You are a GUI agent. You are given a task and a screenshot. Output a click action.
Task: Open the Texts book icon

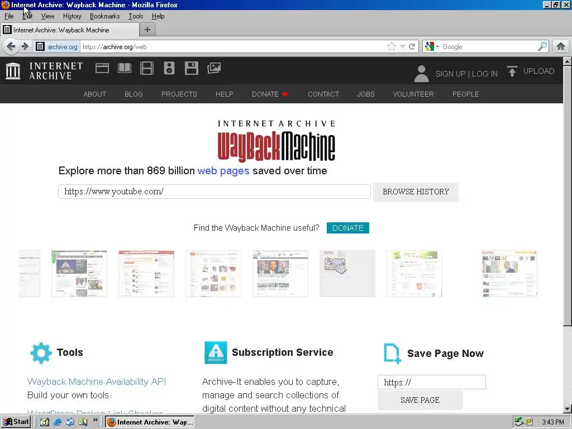point(125,68)
